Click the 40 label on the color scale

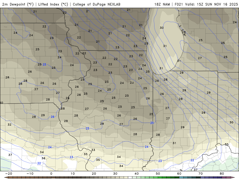click(x=137, y=174)
